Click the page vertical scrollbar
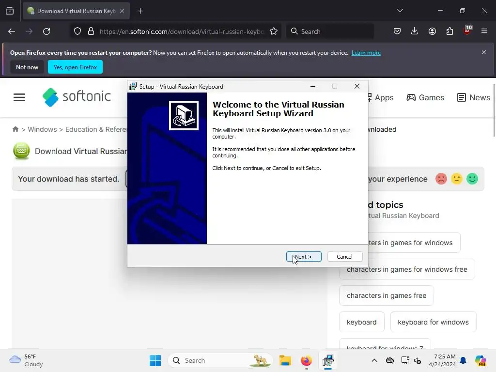 pyautogui.click(x=494, y=110)
